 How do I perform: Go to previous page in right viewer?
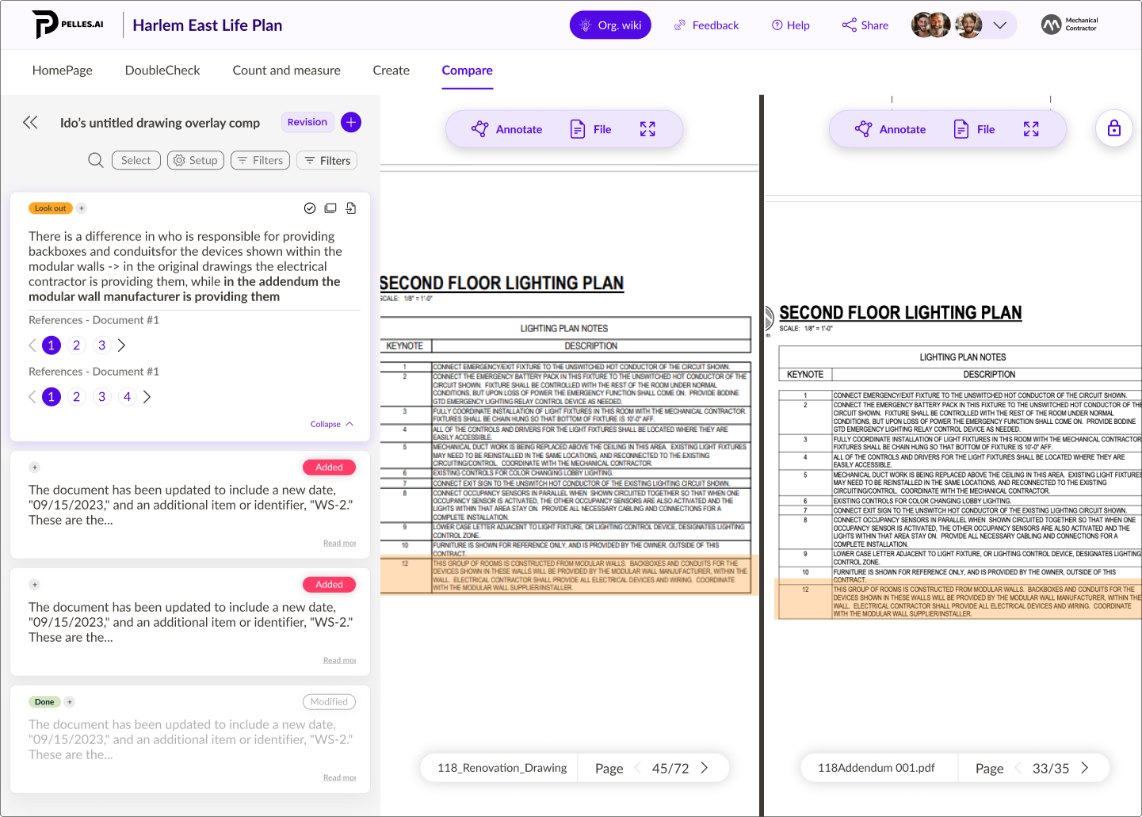pos(1018,768)
